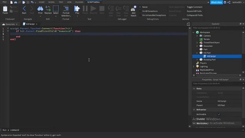Collapse the Behavior properties section

tap(194, 110)
